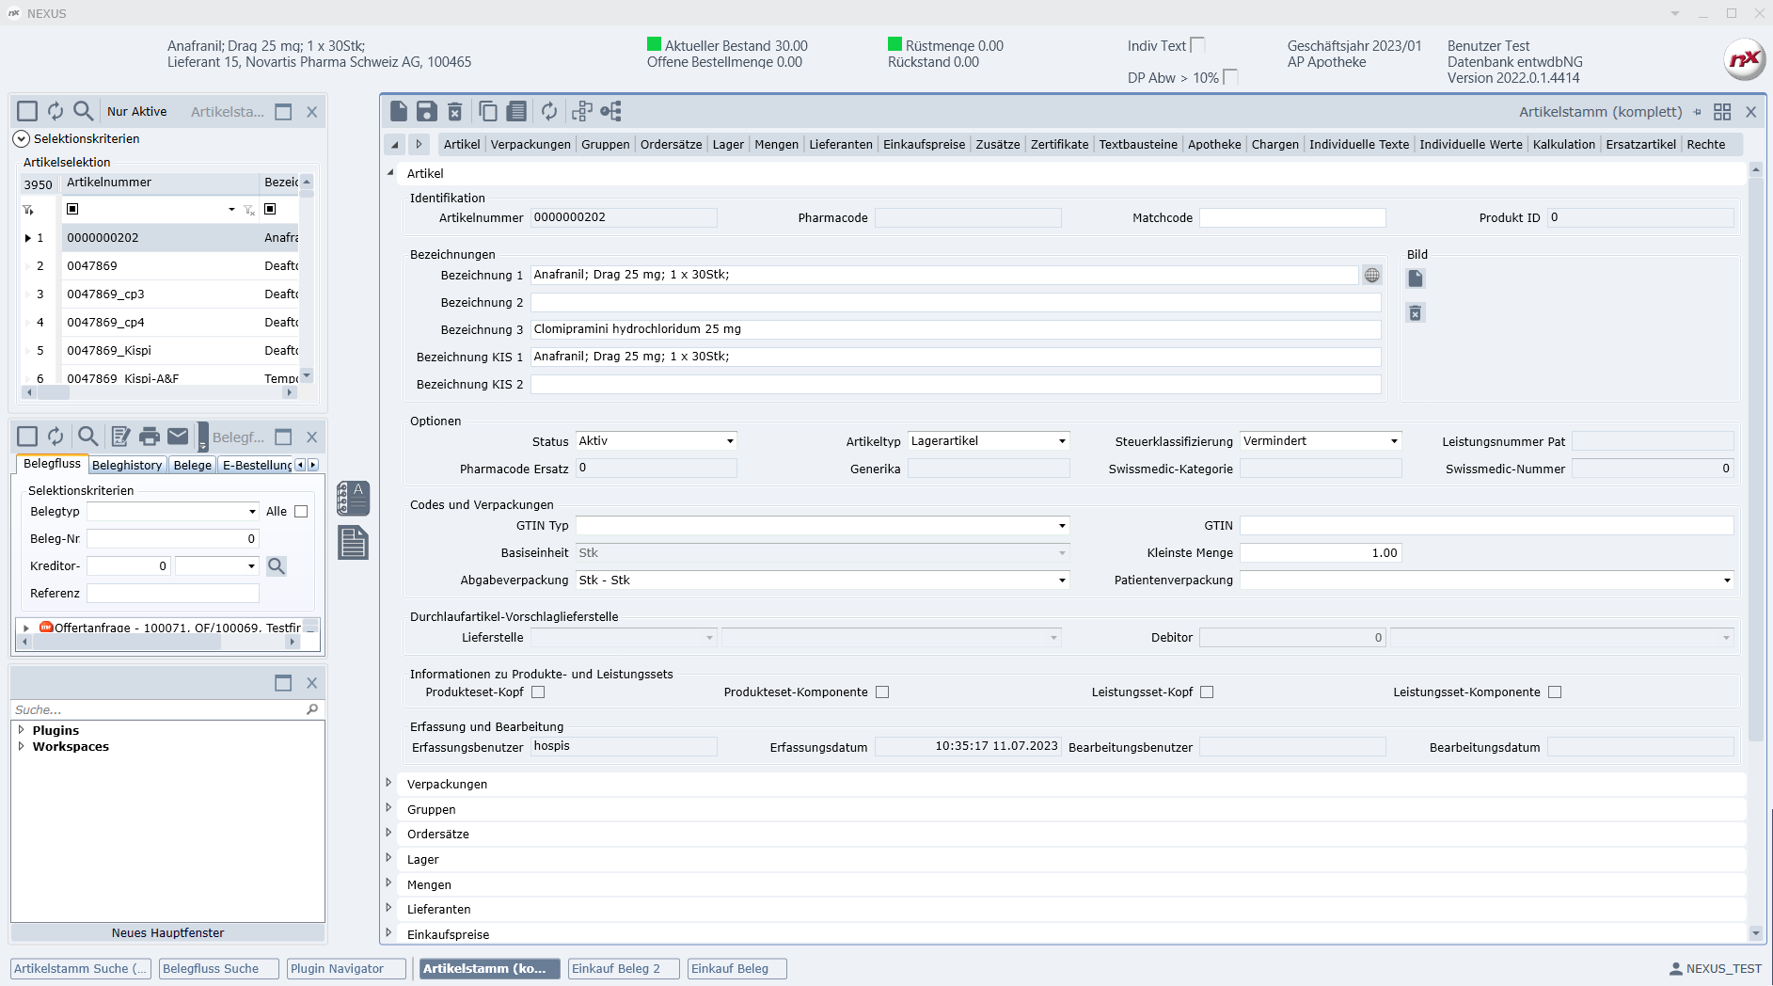
Task: Search articles with magnifier in Artikelselektion panel
Action: click(x=84, y=111)
